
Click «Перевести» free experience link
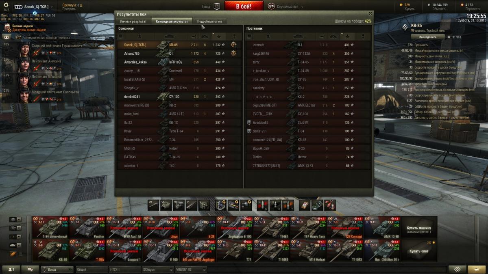point(473,9)
